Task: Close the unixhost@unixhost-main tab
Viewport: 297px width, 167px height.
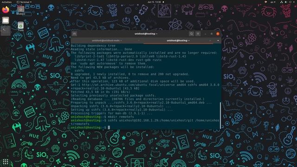Action: click(x=139, y=40)
